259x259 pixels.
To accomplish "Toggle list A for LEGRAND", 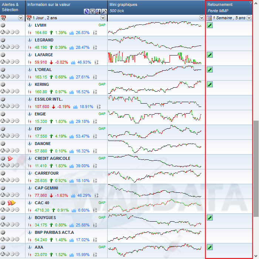I will [3, 47].
